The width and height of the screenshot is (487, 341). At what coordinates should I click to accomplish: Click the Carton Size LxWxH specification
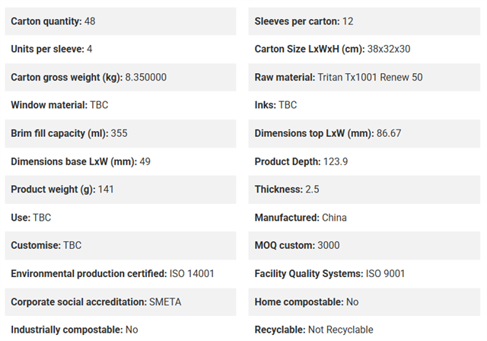364,49
